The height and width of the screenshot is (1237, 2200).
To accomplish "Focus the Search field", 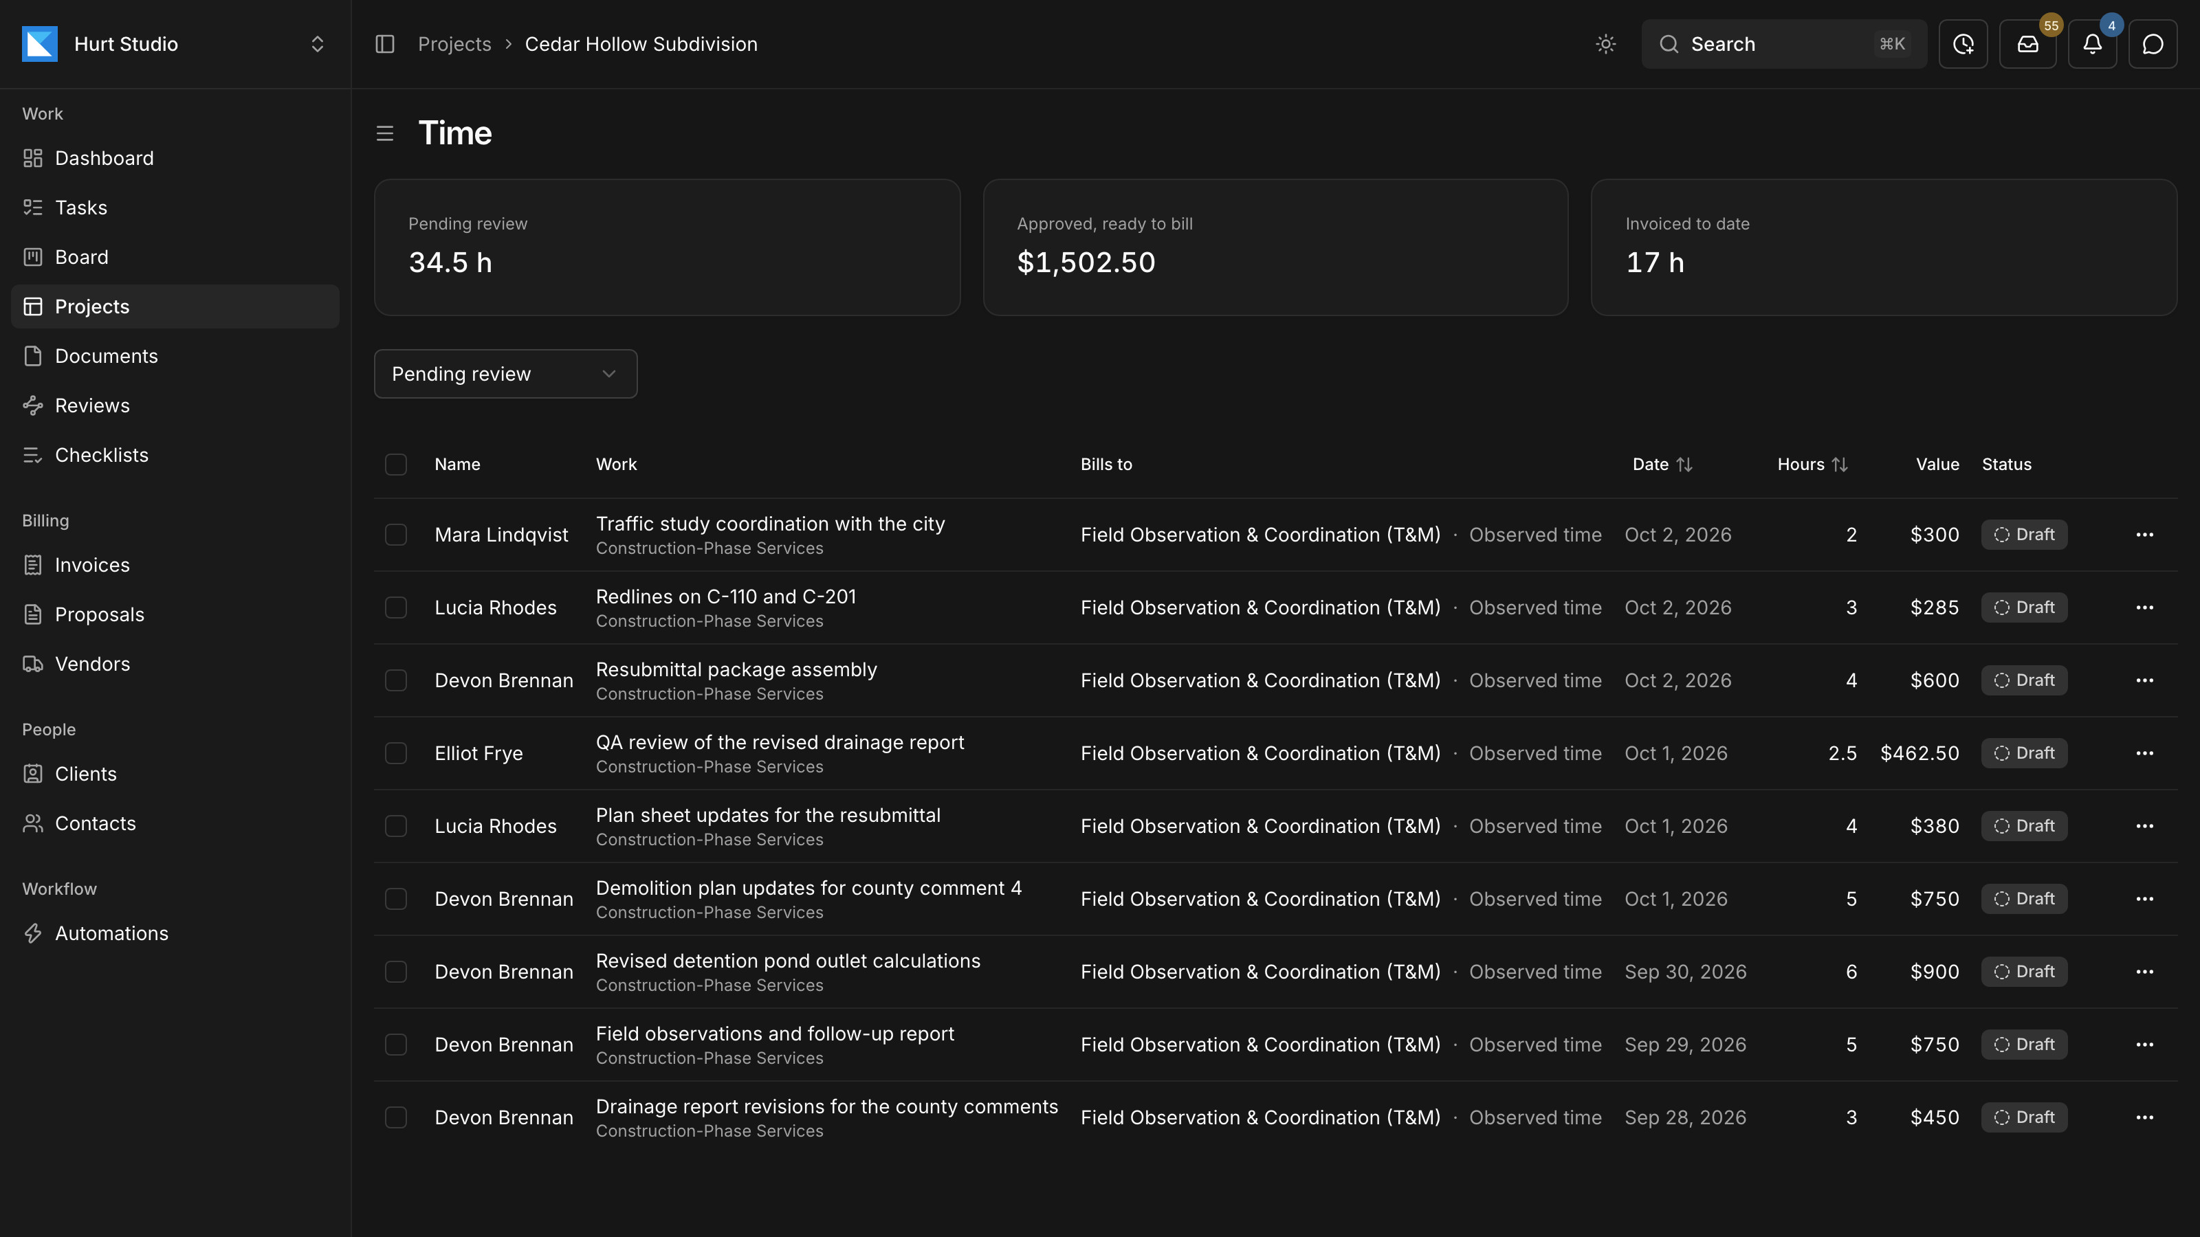I will [1783, 45].
